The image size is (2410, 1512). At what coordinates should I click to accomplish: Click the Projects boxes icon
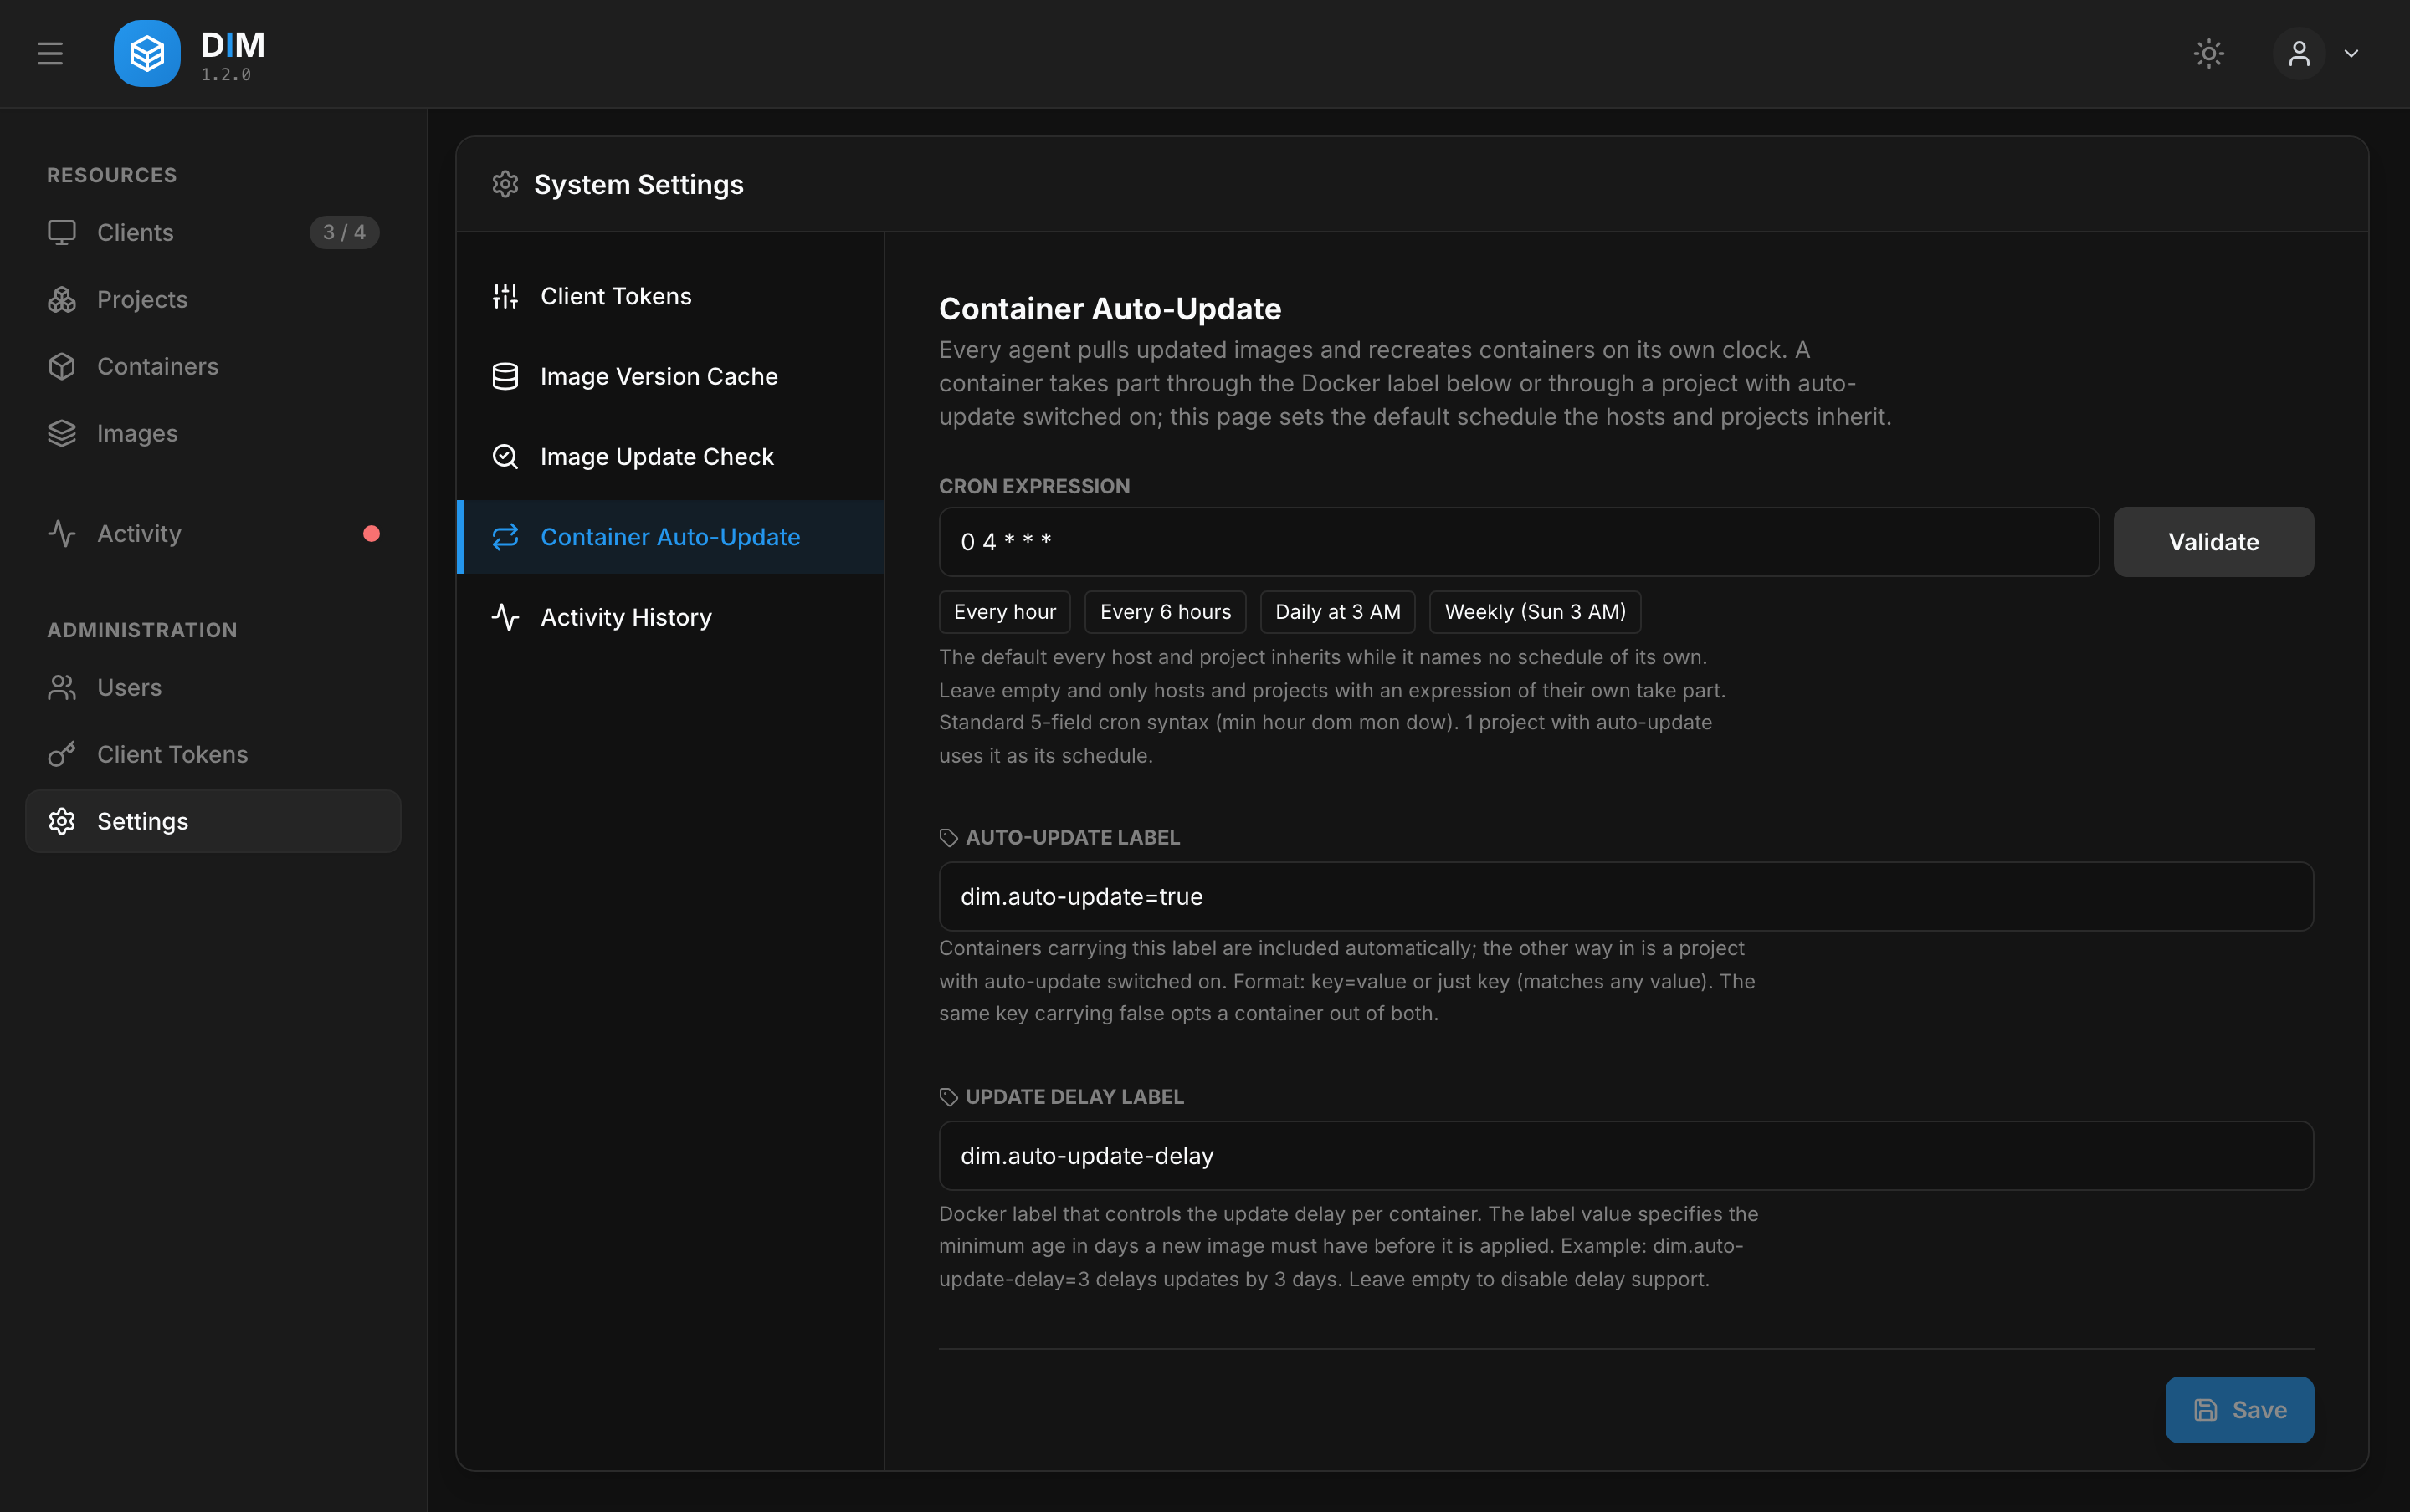pyautogui.click(x=62, y=299)
